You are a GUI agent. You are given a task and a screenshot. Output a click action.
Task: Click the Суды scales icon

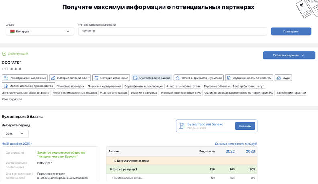point(279,78)
